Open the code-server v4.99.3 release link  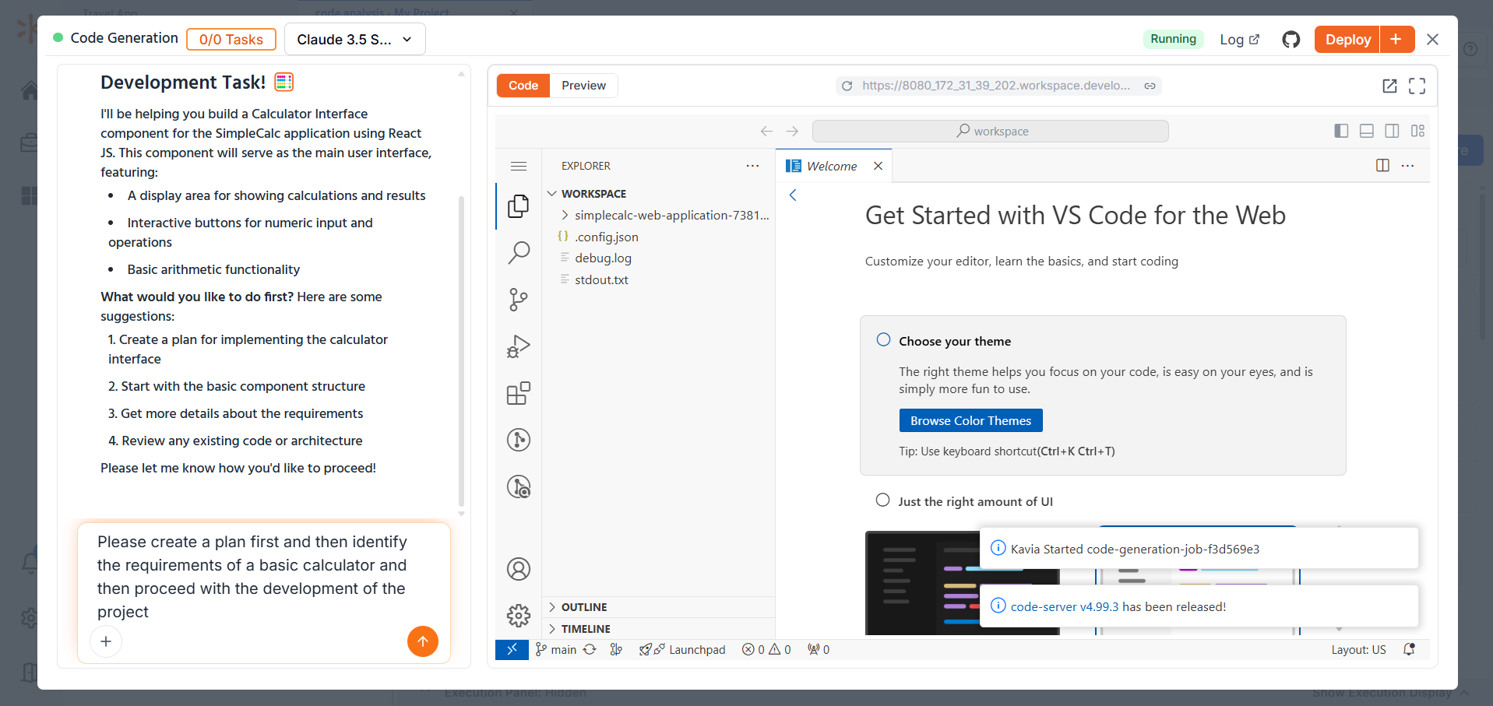(1064, 607)
